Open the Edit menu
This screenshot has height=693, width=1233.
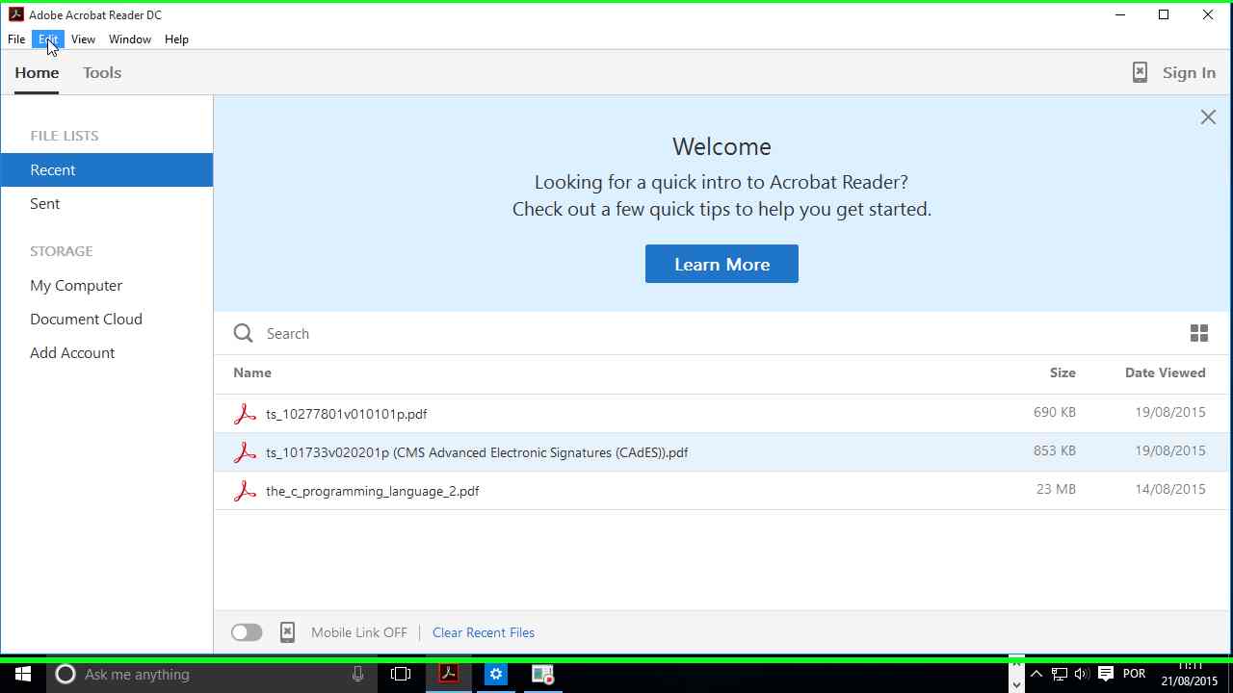tap(48, 39)
